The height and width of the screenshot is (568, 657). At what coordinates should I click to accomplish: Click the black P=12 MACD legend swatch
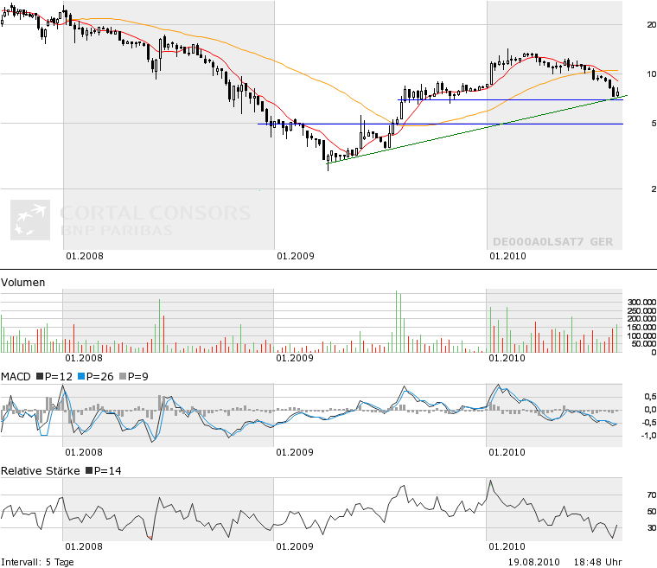click(39, 377)
